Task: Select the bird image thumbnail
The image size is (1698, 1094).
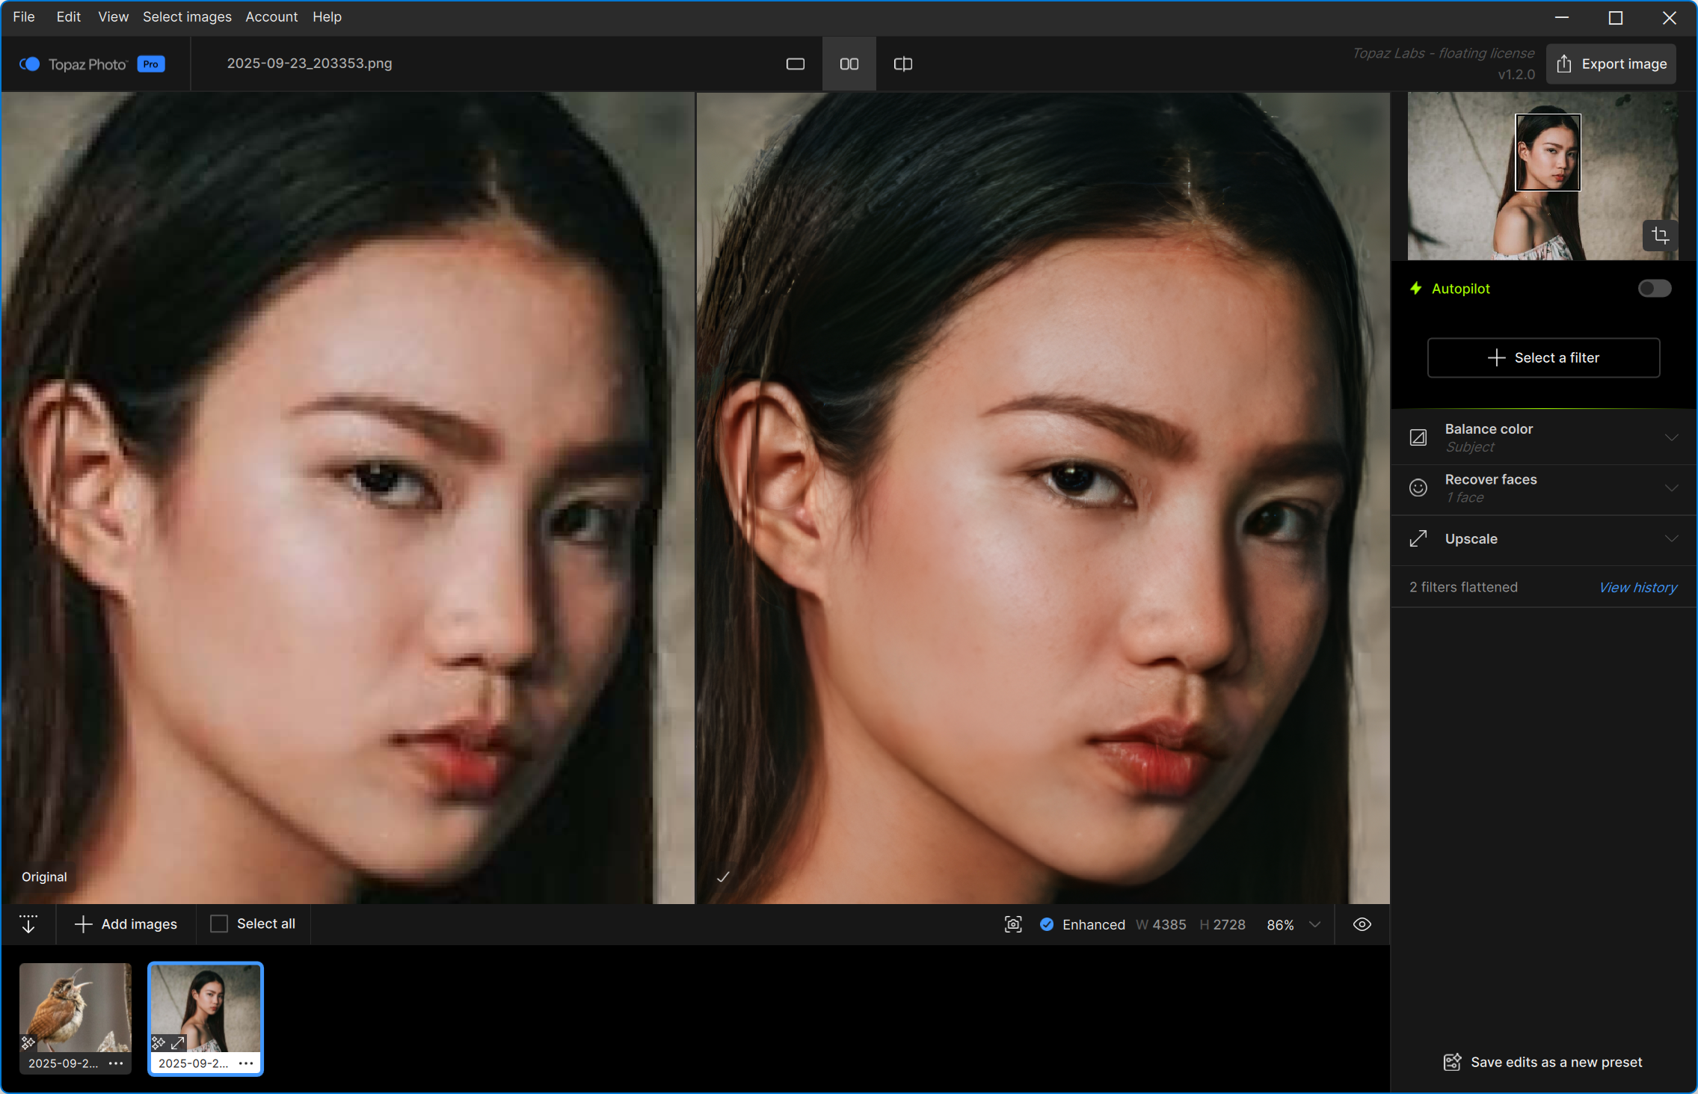Action: pyautogui.click(x=75, y=1007)
